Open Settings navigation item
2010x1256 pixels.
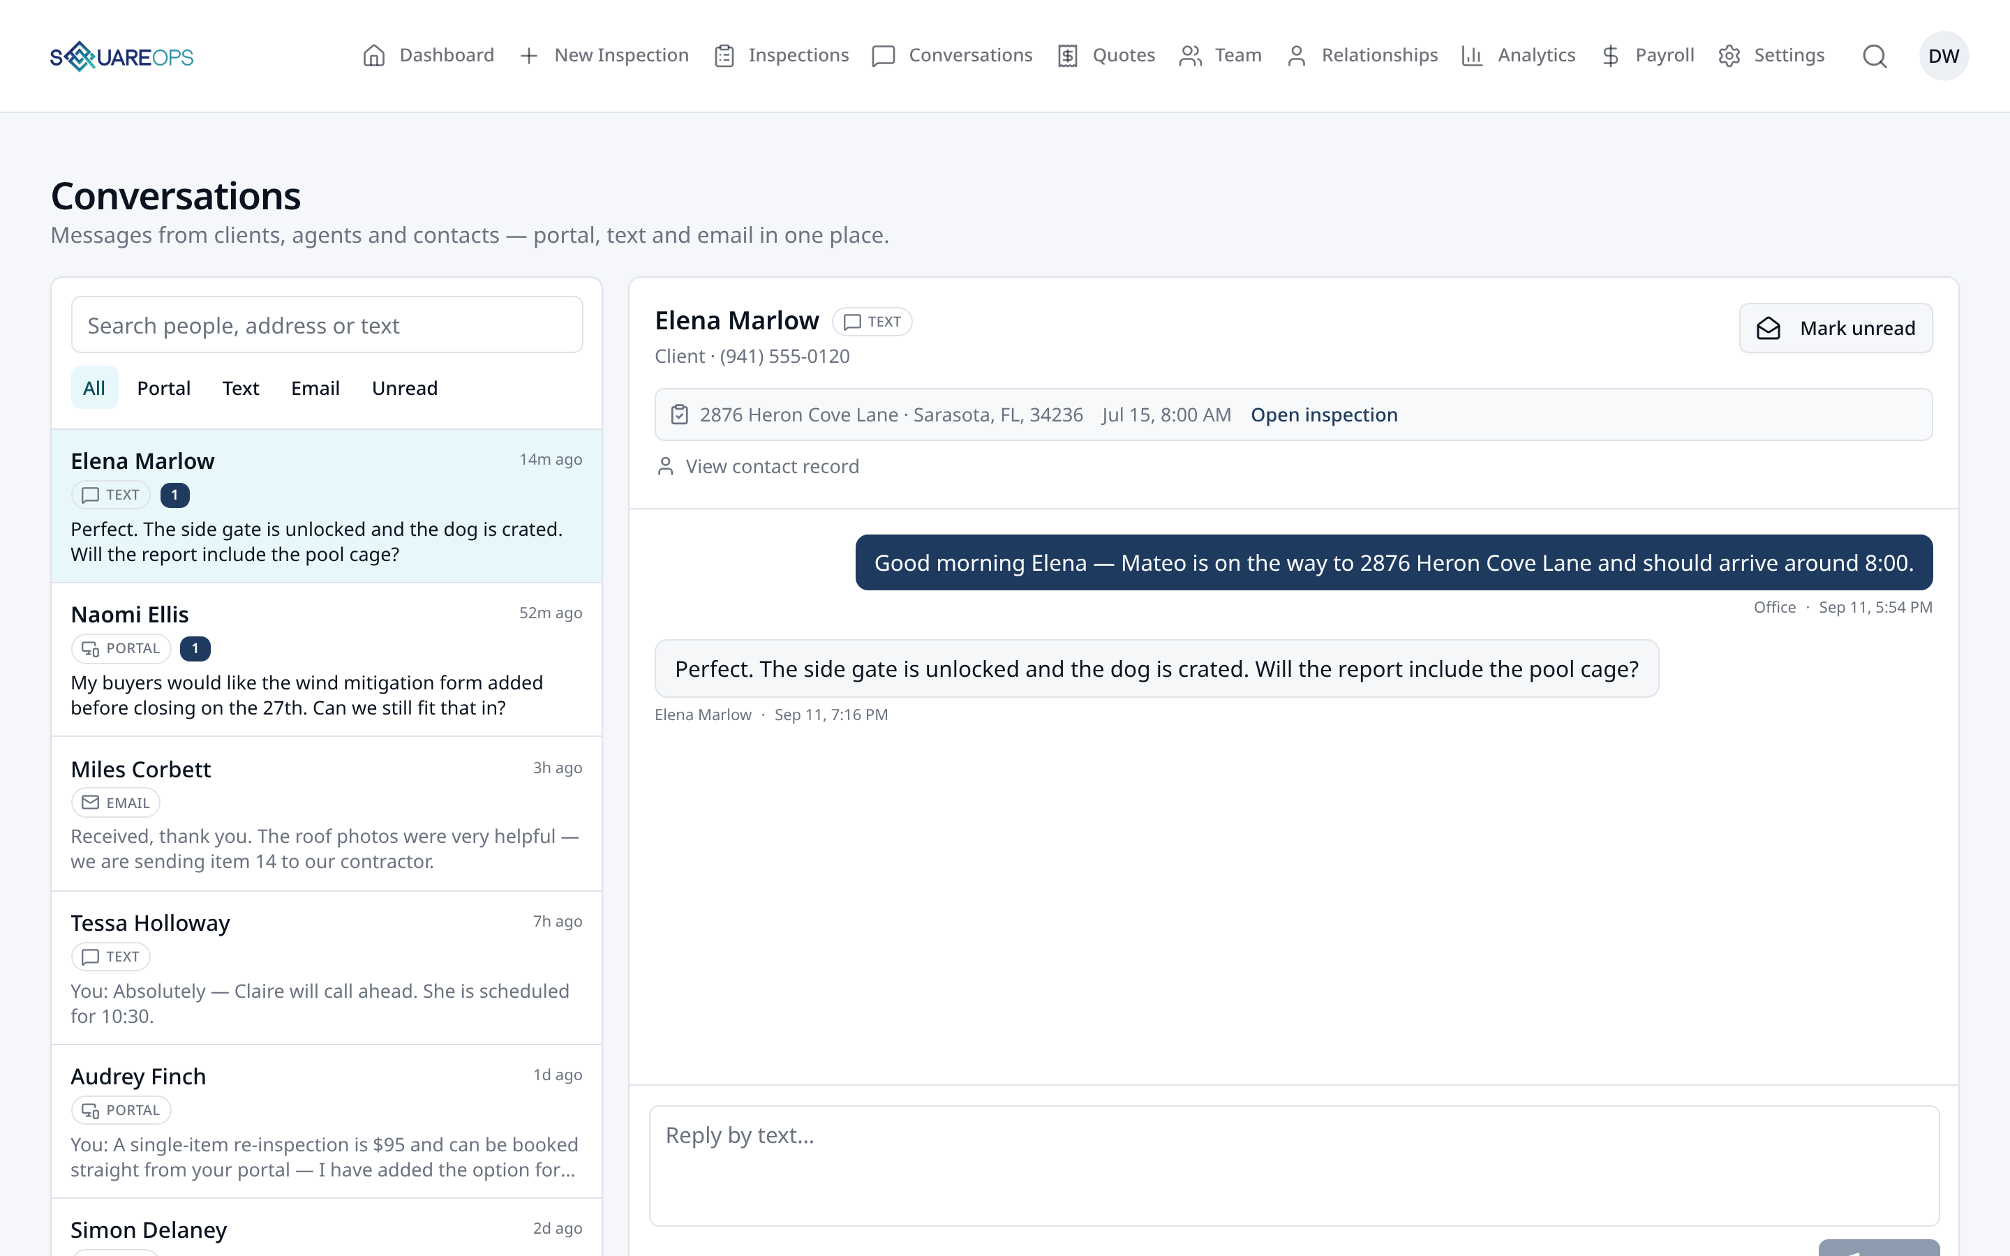pos(1771,56)
